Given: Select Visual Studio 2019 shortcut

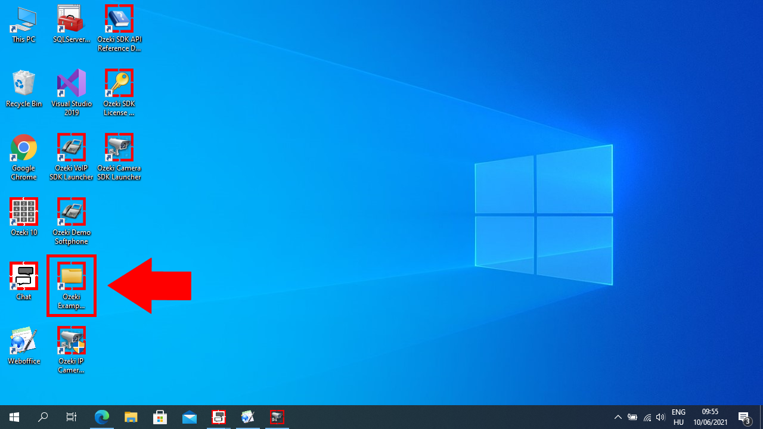Looking at the screenshot, I should click(x=72, y=92).
